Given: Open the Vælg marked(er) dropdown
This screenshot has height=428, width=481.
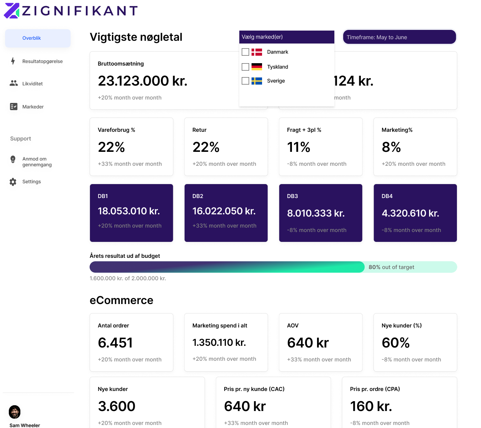Looking at the screenshot, I should (286, 37).
